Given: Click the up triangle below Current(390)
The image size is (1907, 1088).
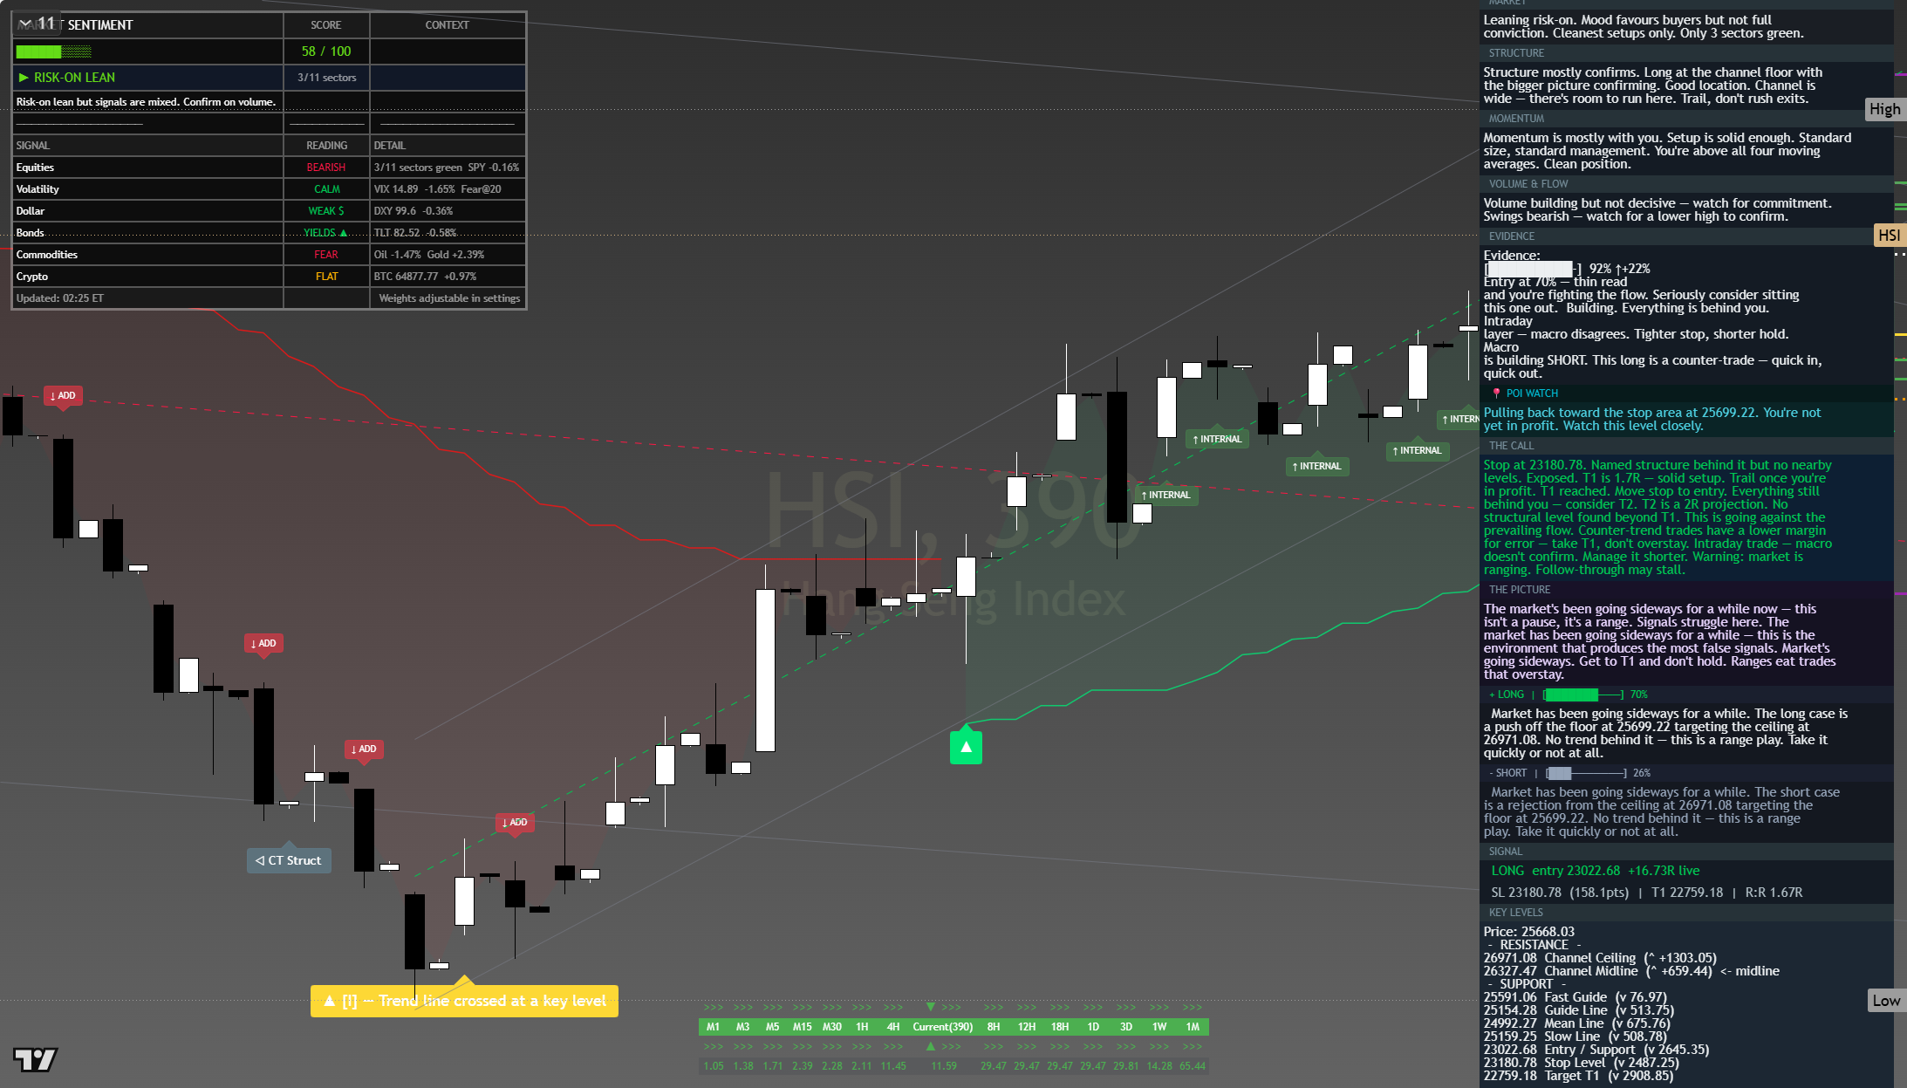Looking at the screenshot, I should (x=931, y=1046).
